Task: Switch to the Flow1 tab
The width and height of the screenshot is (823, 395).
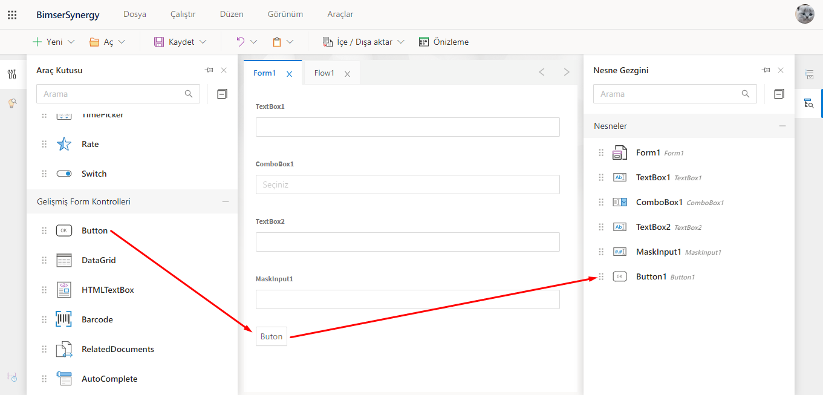Action: [x=324, y=73]
